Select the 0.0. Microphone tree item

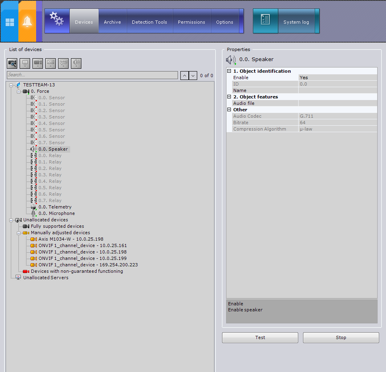57,213
